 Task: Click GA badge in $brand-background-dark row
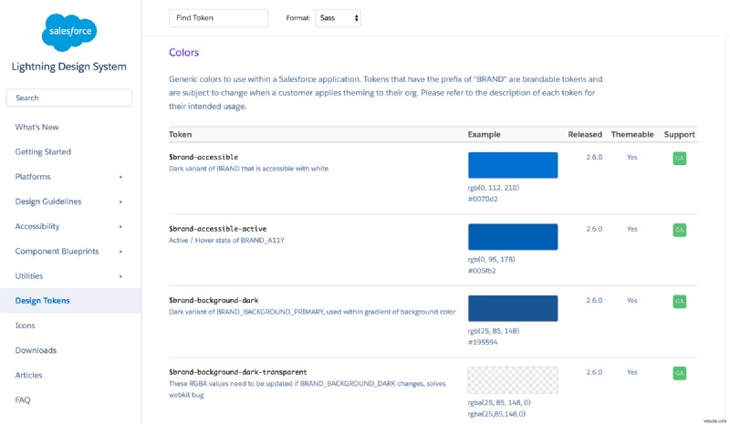coord(679,301)
